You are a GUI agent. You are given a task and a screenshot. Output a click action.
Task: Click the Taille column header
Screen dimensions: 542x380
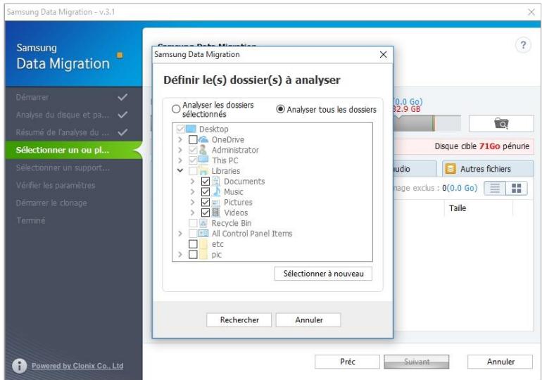pos(479,208)
